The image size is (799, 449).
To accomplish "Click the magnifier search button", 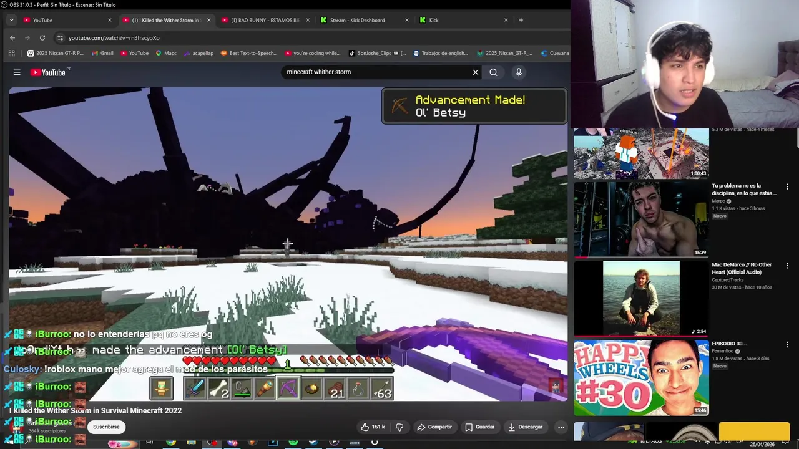I will tap(493, 72).
